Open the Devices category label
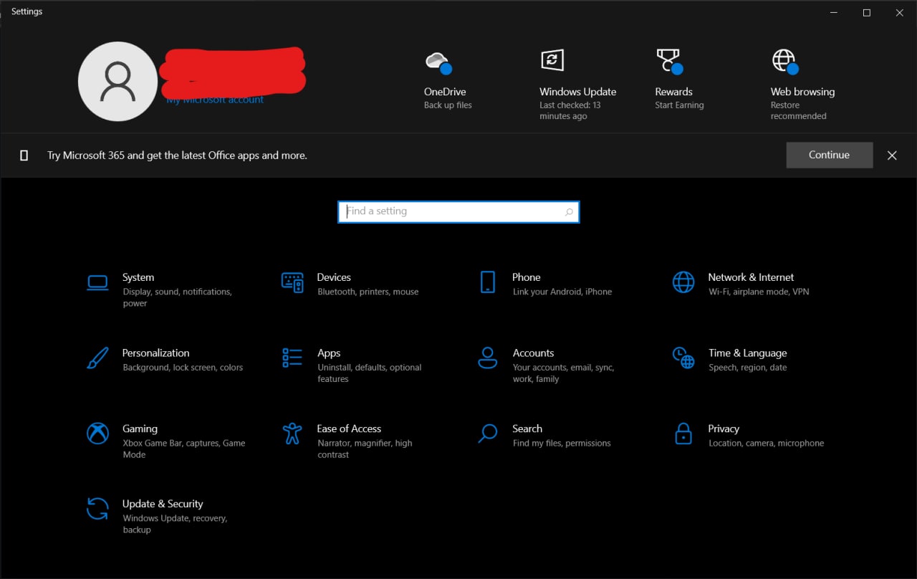Viewport: 917px width, 579px height. 334,277
